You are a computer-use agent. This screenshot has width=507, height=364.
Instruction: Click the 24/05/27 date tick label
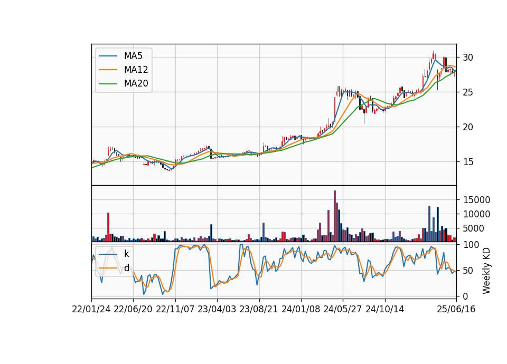(x=343, y=309)
